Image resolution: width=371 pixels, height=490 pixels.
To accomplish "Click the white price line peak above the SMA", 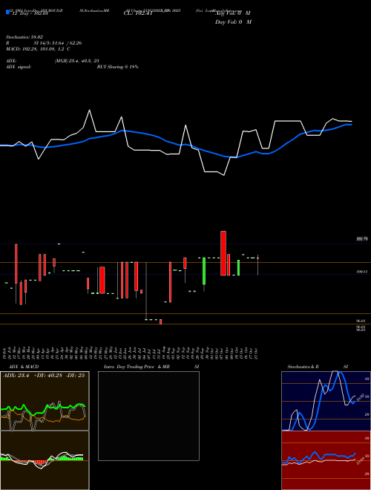I will click(x=90, y=110).
